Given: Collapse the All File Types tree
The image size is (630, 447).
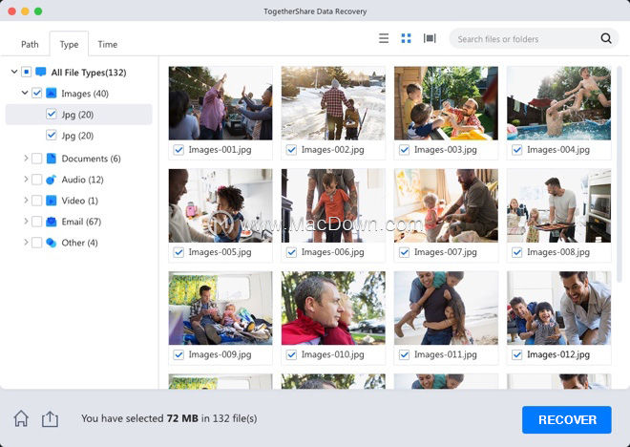Looking at the screenshot, I should (x=14, y=72).
